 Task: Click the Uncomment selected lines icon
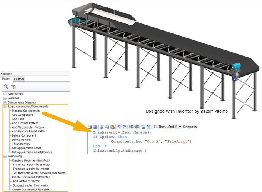(x=149, y=127)
